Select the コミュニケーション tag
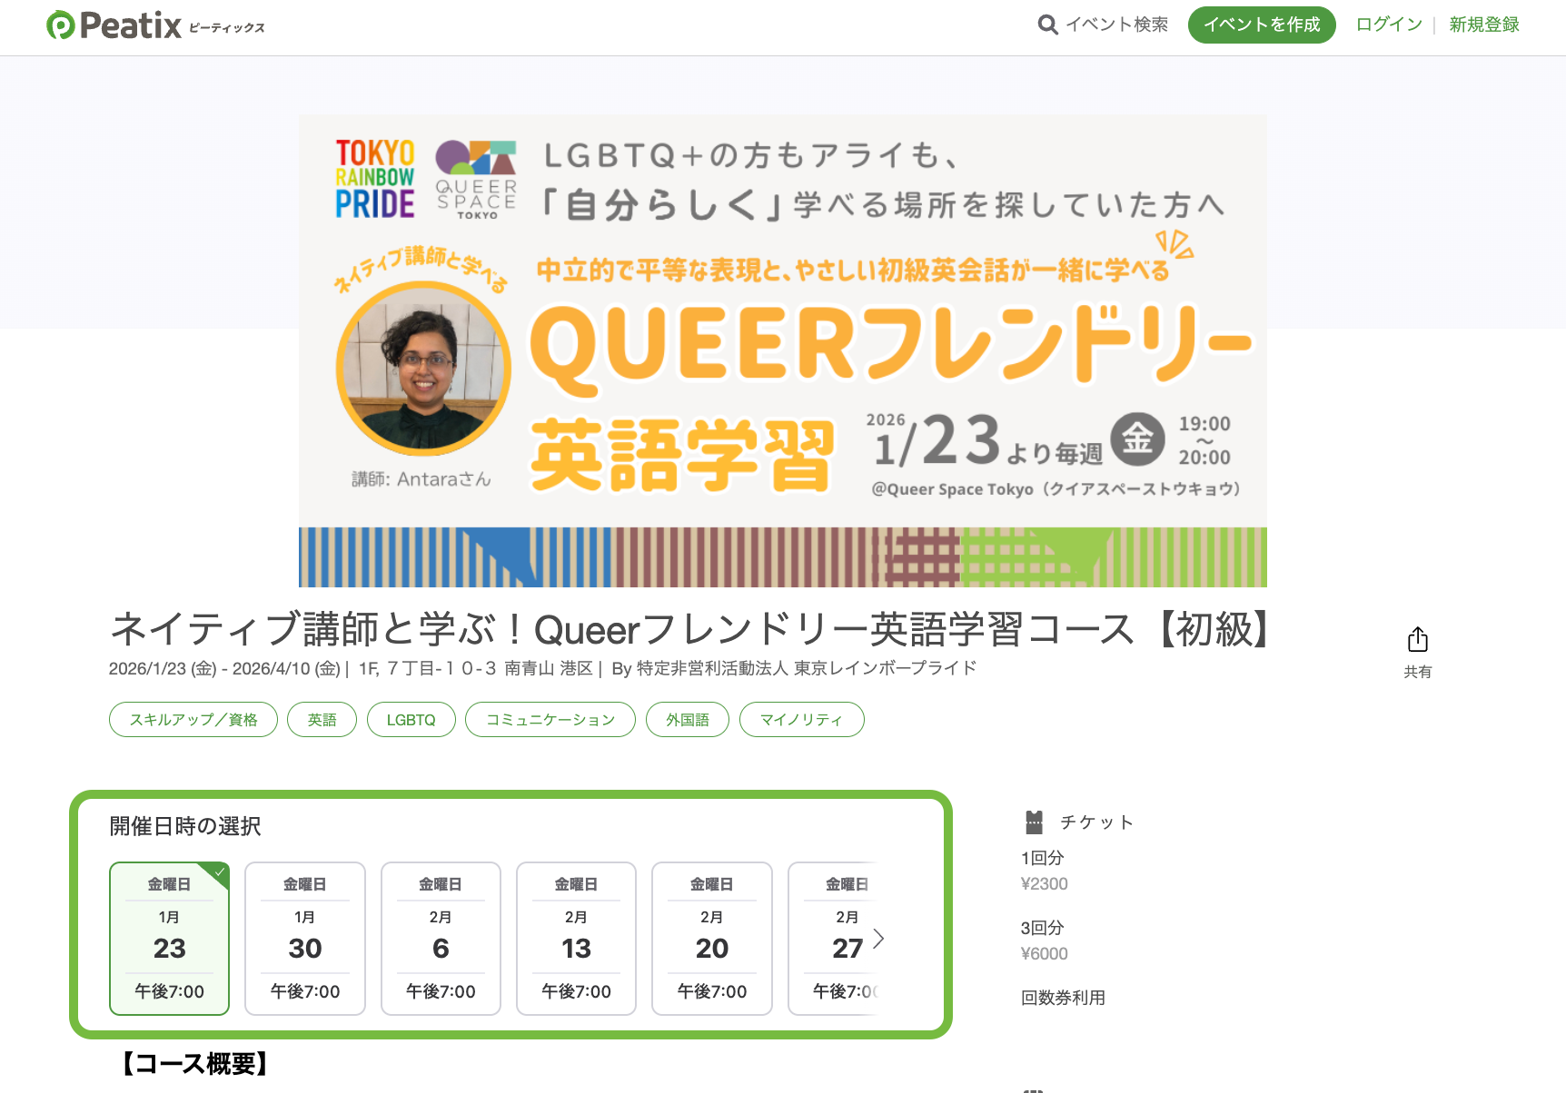The image size is (1566, 1093). (x=550, y=720)
